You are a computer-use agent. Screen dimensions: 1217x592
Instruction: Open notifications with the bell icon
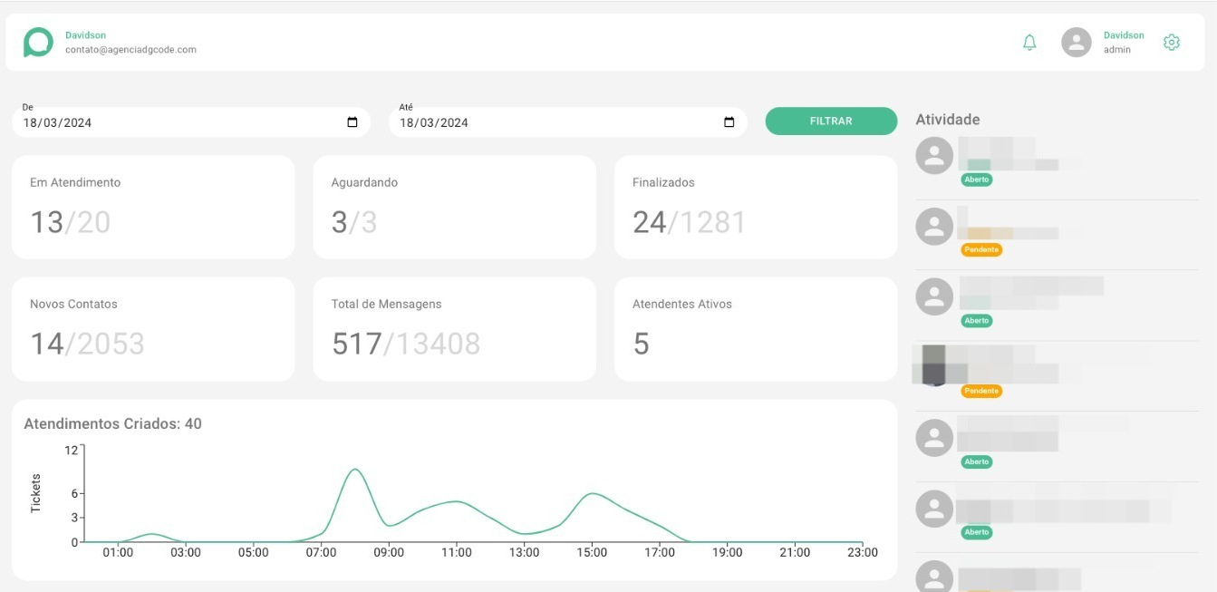pos(1029,42)
